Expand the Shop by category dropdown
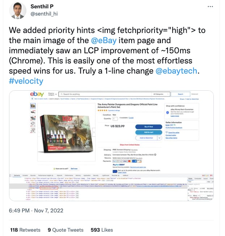225x236 pixels. pyautogui.click(x=52, y=94)
